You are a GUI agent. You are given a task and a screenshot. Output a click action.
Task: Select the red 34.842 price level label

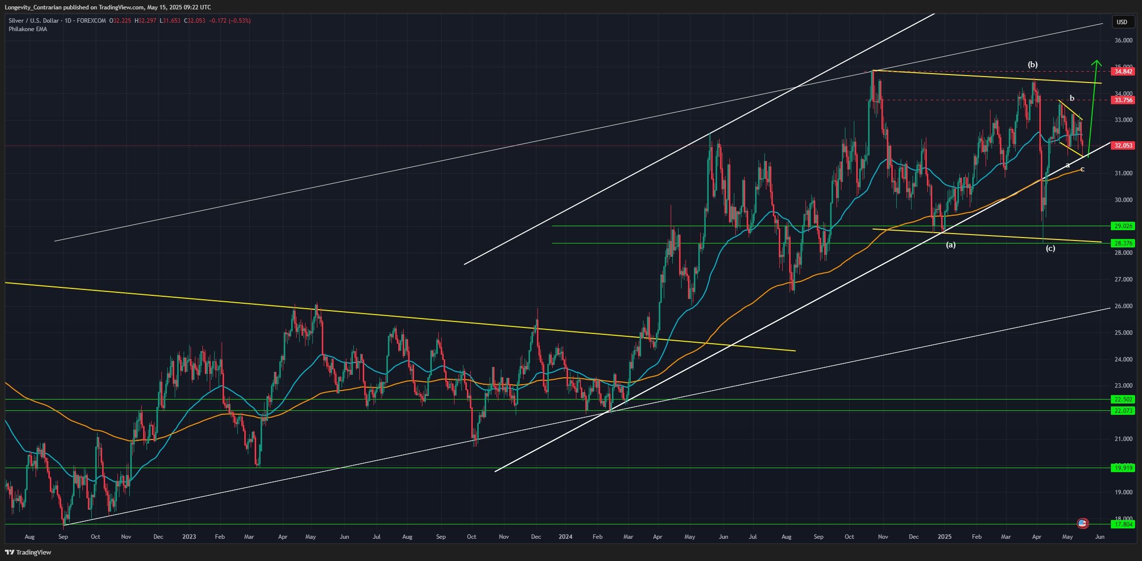coord(1122,72)
